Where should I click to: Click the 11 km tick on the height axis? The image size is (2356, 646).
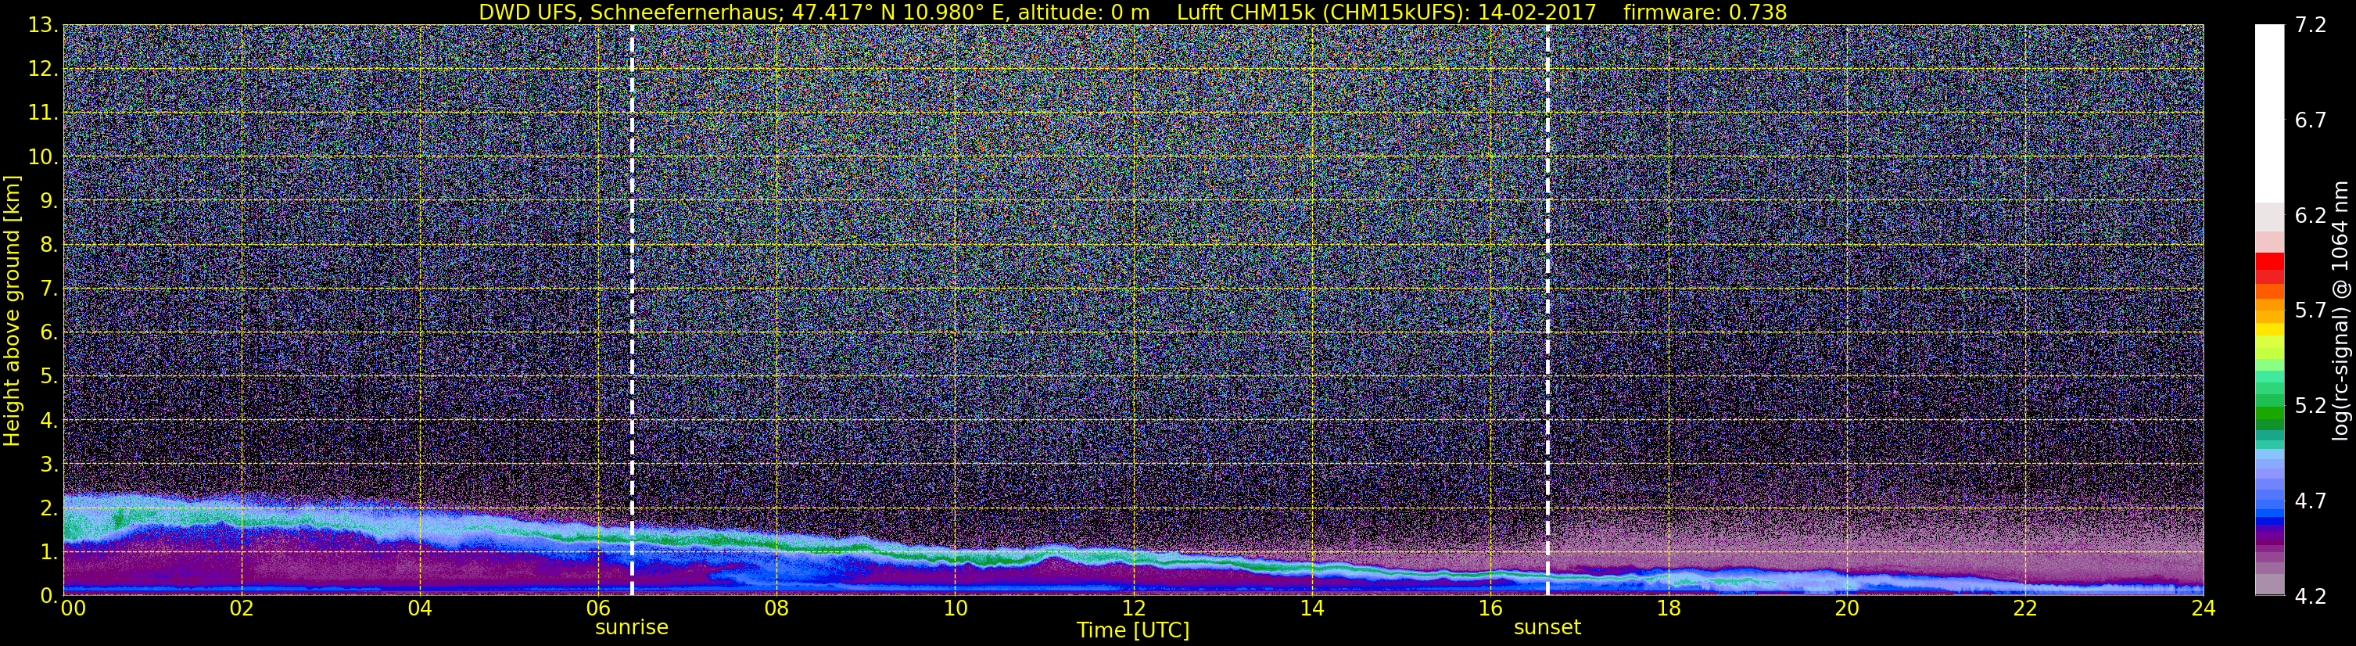click(42, 113)
